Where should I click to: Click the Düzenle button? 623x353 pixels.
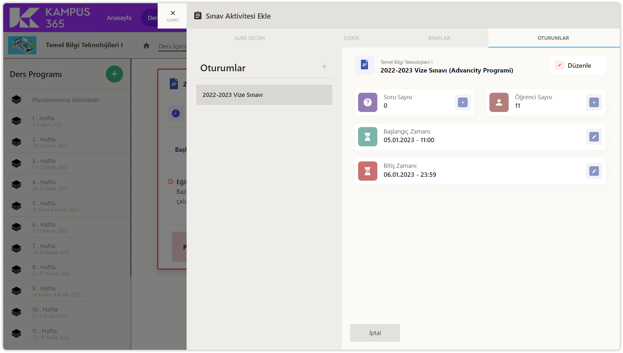pyautogui.click(x=577, y=65)
